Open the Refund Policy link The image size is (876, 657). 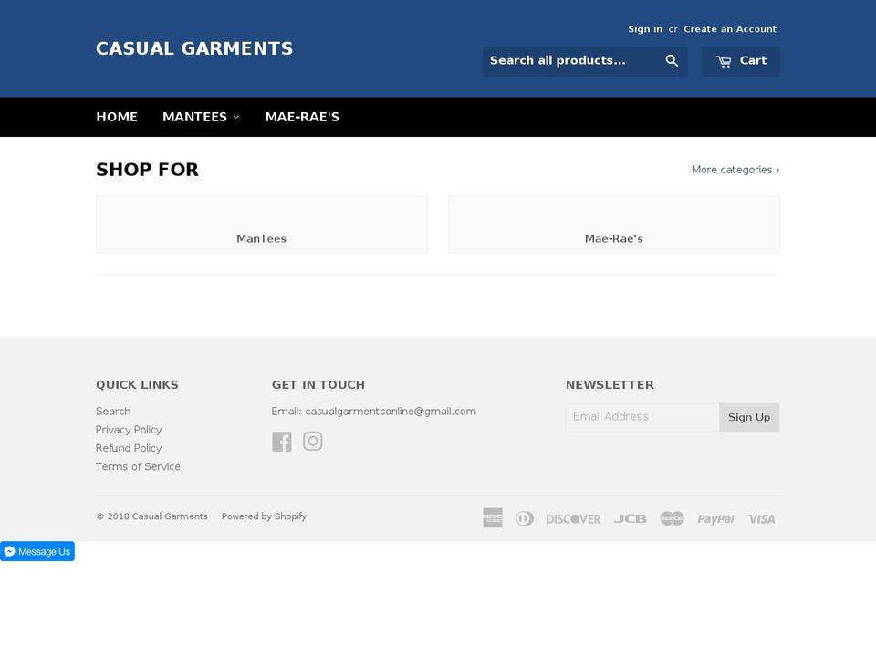coord(129,448)
